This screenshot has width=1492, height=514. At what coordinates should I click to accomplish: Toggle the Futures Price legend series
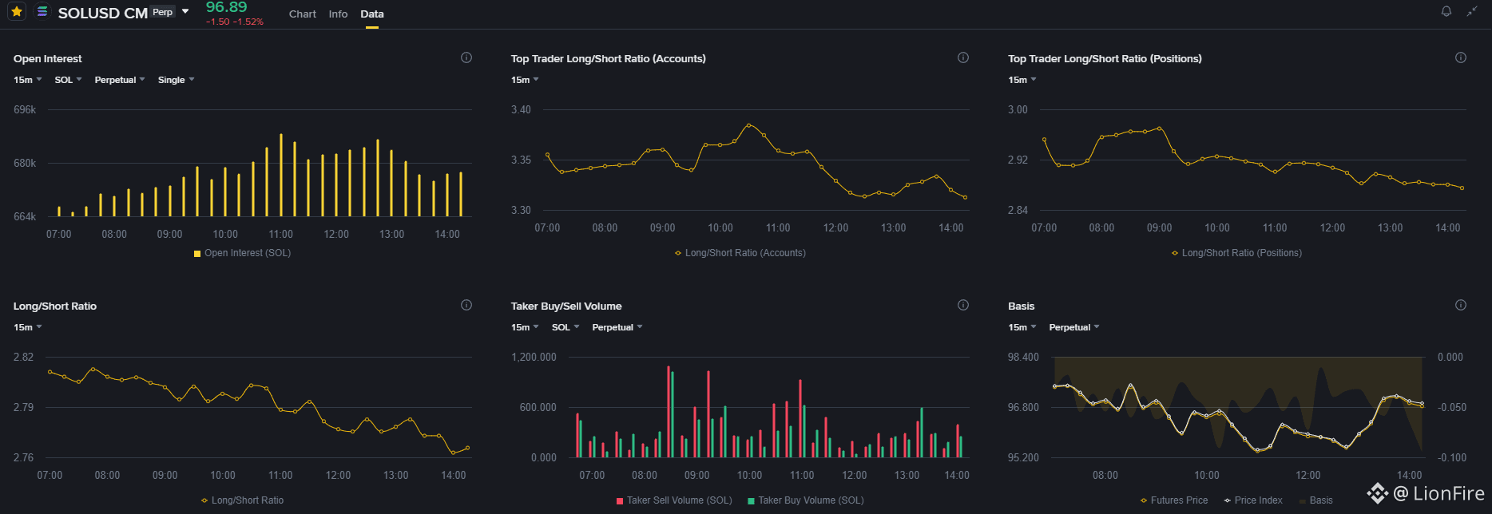coord(1173,500)
